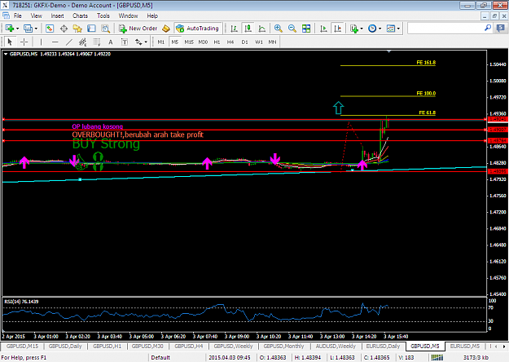Switch timeframe to M30
The width and height of the screenshot is (509, 362).
pos(203,42)
